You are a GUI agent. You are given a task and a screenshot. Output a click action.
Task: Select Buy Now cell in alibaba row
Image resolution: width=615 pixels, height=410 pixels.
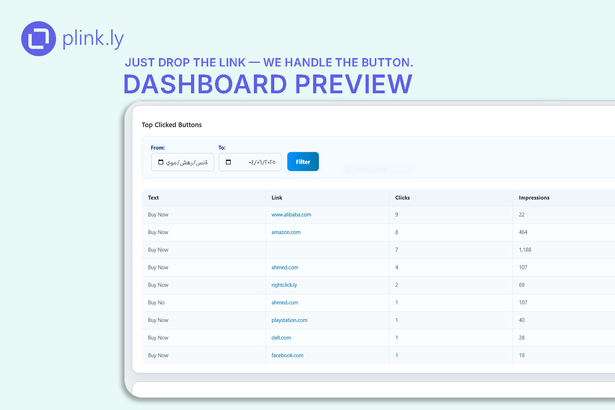(204, 215)
